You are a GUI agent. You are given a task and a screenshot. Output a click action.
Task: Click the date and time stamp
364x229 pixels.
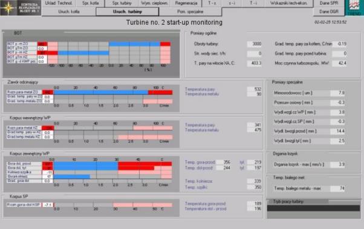pyautogui.click(x=330, y=22)
